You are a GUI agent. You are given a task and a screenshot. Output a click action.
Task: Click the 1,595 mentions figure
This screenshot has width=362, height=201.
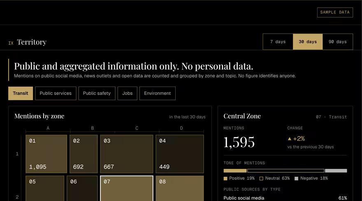(x=239, y=142)
